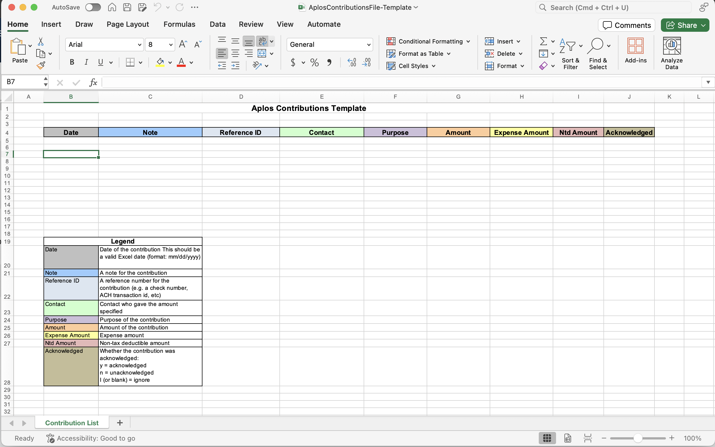Click the Borders icon
This screenshot has width=715, height=447.
[x=130, y=62]
